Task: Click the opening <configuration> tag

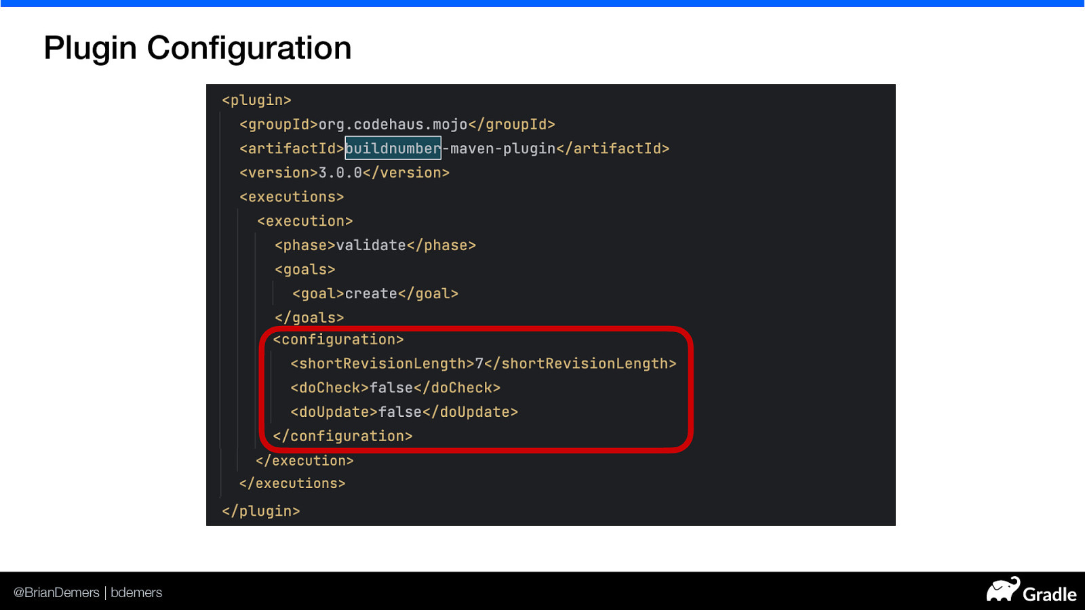Action: [x=338, y=340]
